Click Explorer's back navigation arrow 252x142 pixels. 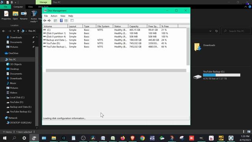pos(4,31)
